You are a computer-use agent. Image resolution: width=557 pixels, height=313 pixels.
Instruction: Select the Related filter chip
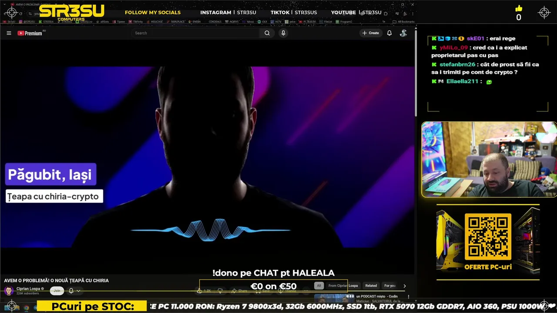pos(371,286)
